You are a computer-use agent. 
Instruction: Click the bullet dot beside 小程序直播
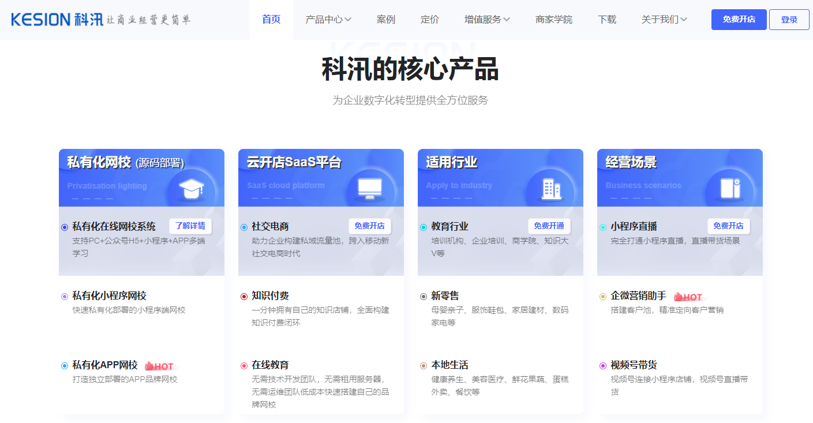603,227
